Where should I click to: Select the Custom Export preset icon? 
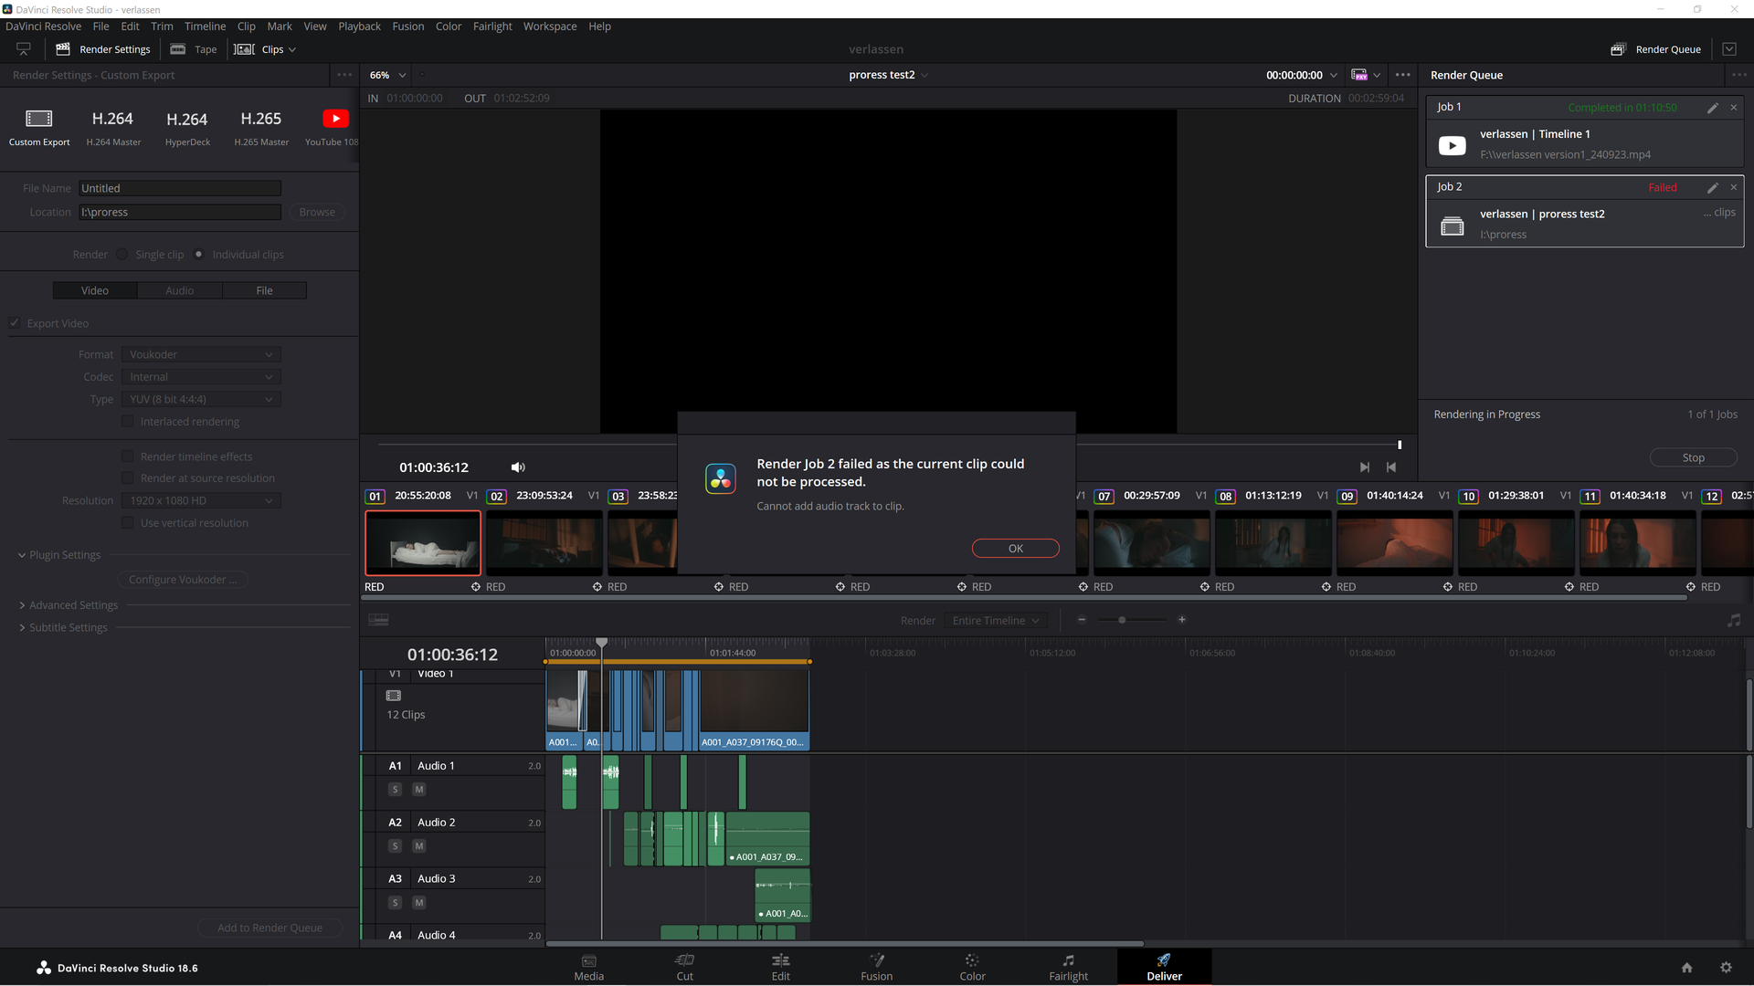(x=39, y=119)
